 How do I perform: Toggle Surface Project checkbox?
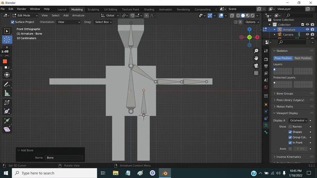12,22
